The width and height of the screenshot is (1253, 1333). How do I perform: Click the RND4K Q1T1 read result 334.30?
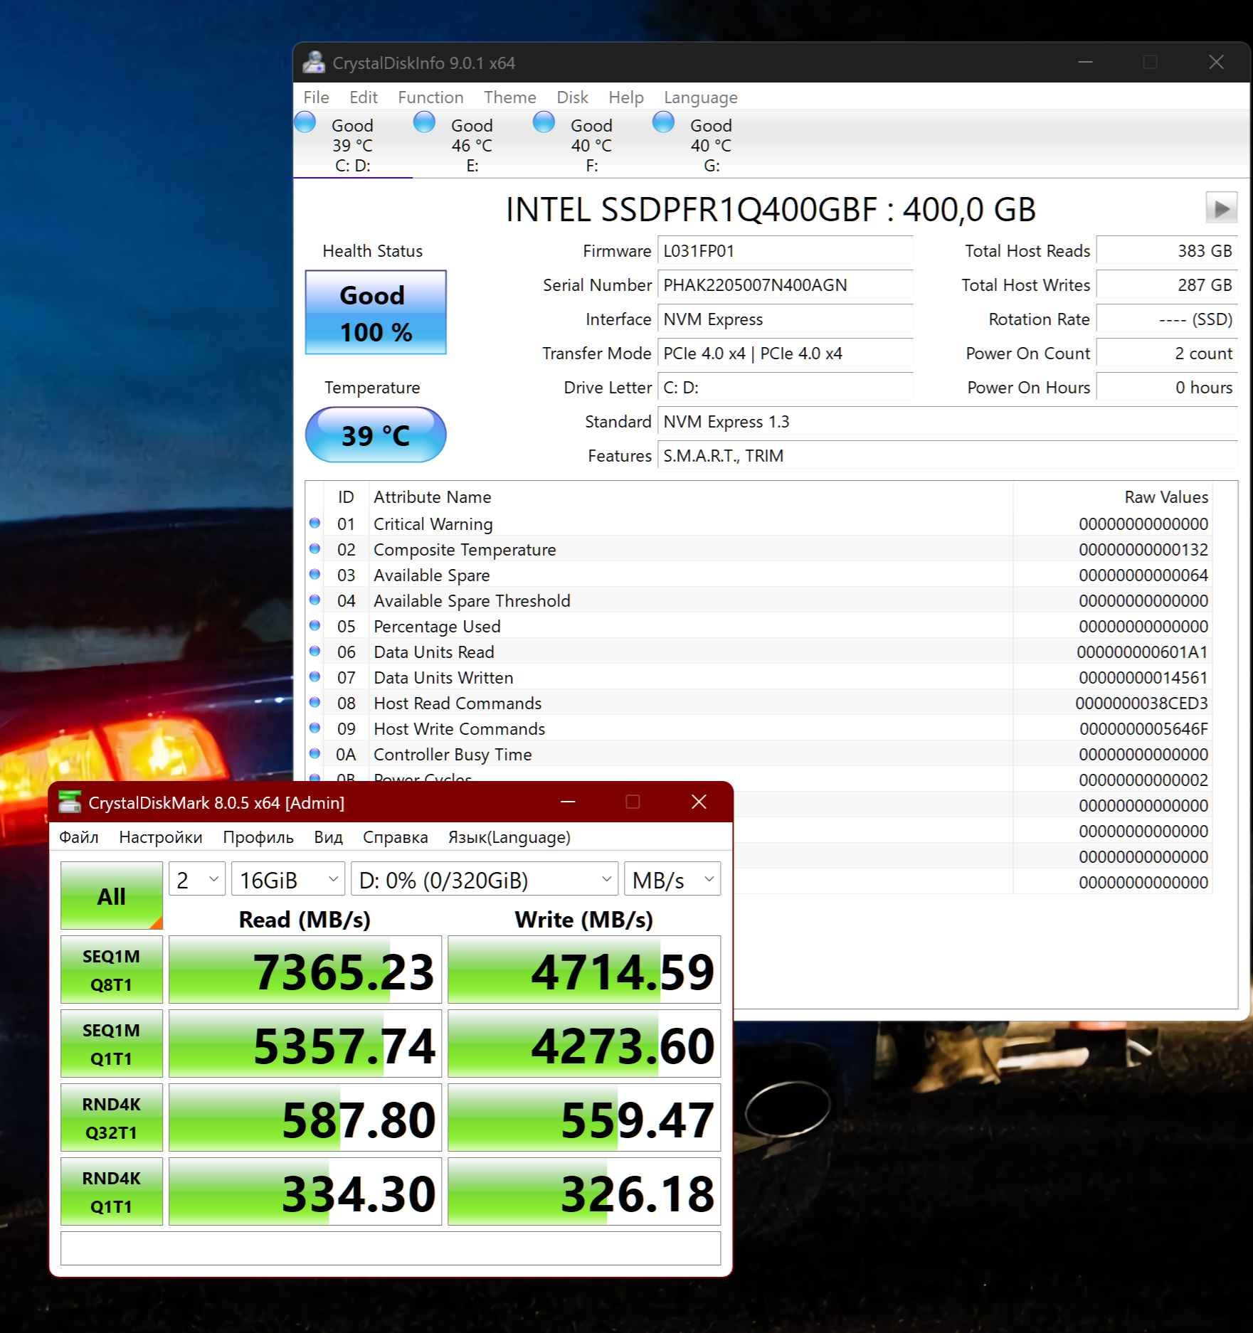[x=305, y=1191]
